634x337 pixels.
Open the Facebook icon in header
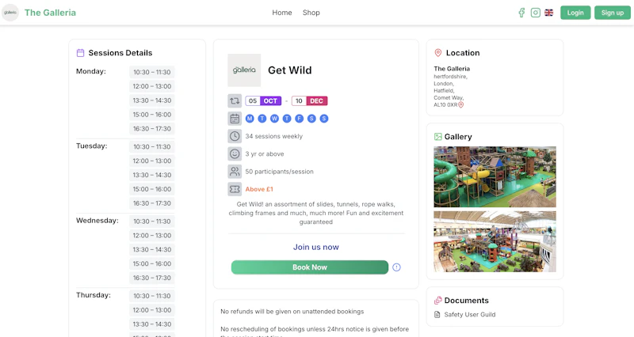521,13
